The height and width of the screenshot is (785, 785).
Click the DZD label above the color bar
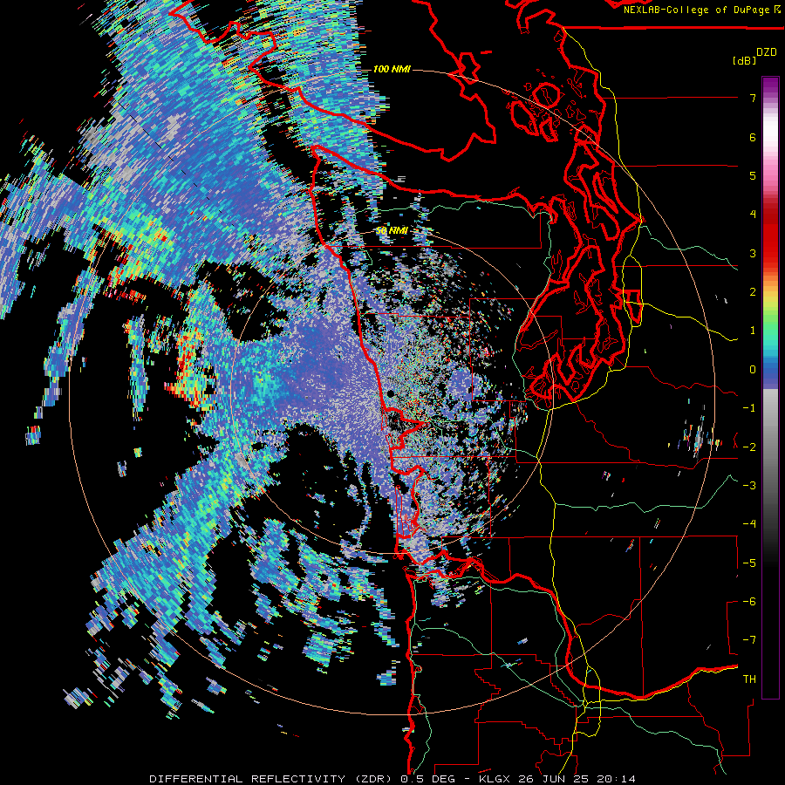pos(767,52)
